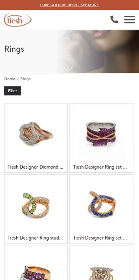Click the Tiesh Designer Diamond product title

click(x=35, y=167)
